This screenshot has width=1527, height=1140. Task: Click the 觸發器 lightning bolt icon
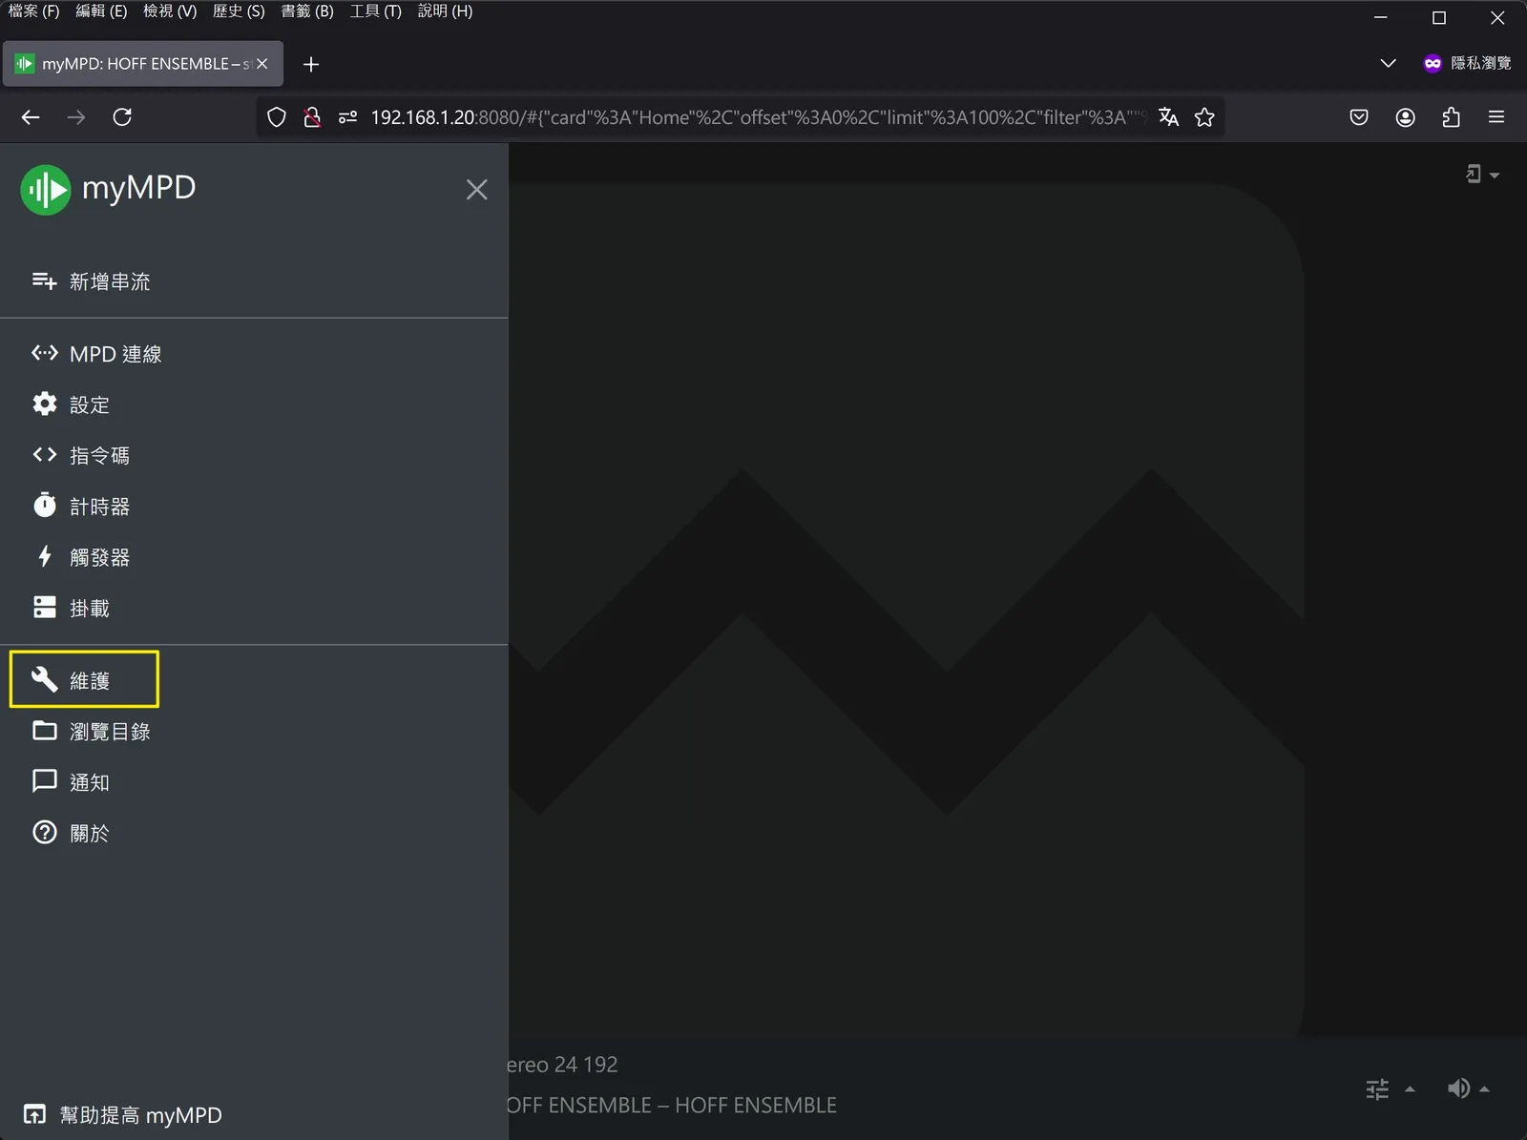click(45, 556)
